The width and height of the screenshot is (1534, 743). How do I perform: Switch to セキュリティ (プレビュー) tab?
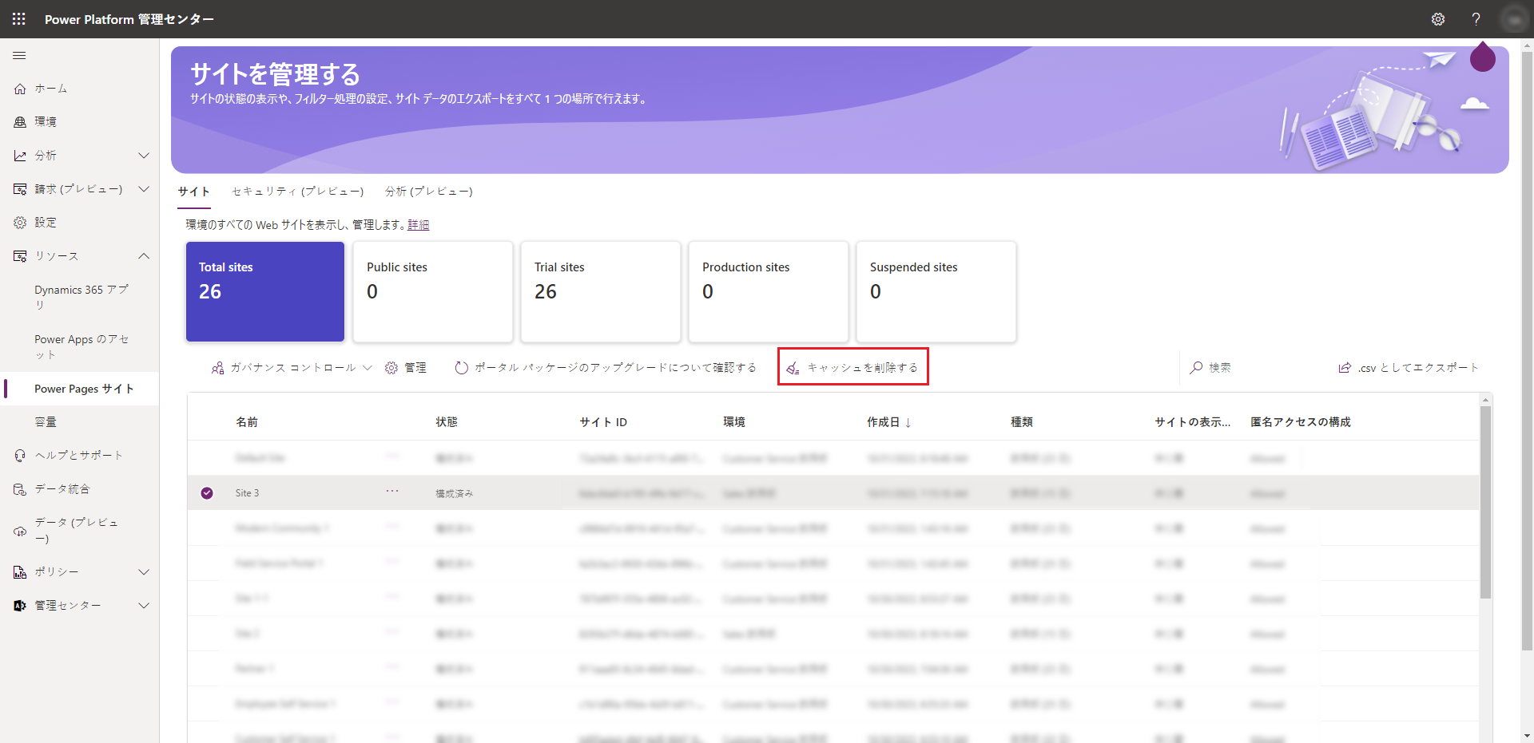(x=297, y=192)
